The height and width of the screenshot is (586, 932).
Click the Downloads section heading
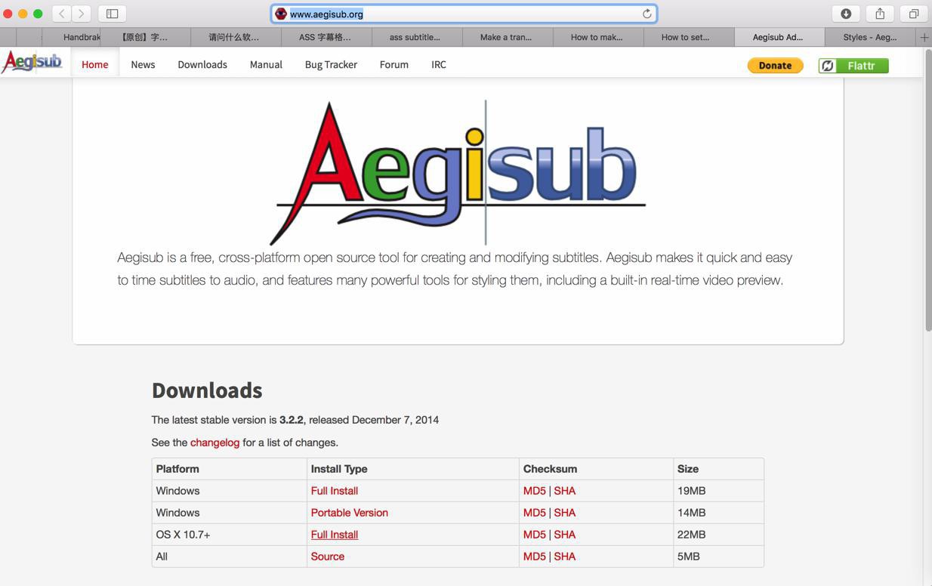[x=207, y=390]
